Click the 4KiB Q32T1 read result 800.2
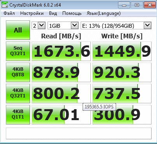The width and height of the screenshot is (157, 144). (61, 94)
